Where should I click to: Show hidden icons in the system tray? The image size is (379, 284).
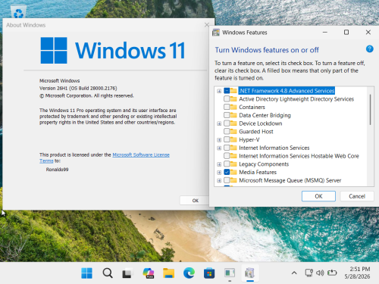[x=294, y=273]
